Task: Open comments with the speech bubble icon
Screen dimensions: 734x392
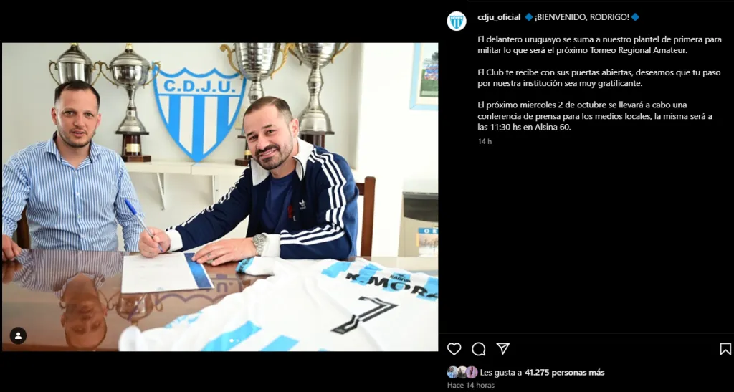Action: (478, 349)
